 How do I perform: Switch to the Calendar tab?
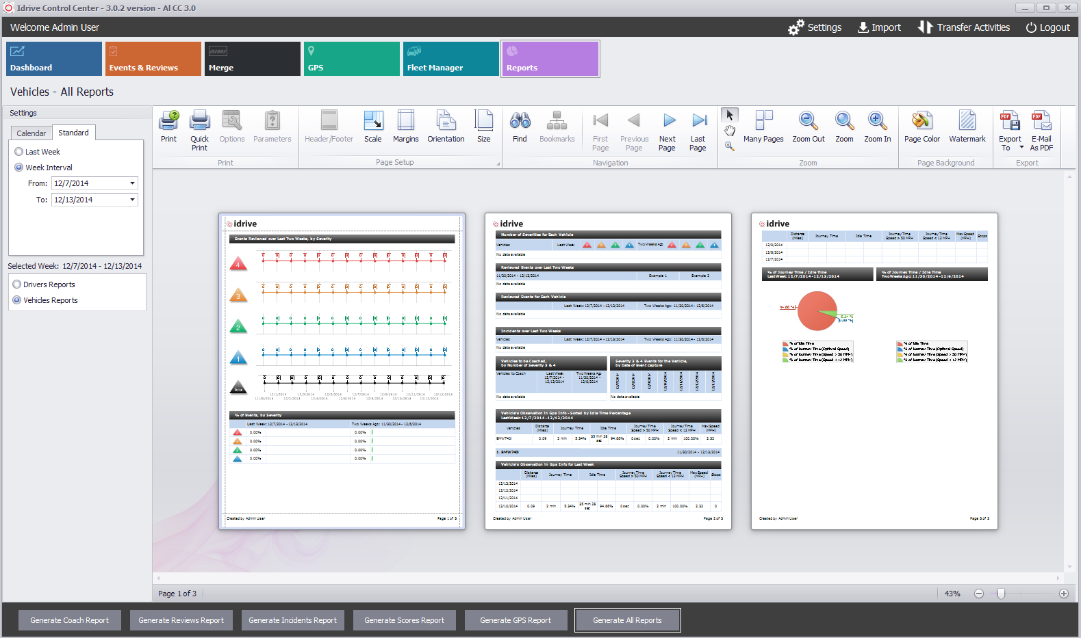31,133
